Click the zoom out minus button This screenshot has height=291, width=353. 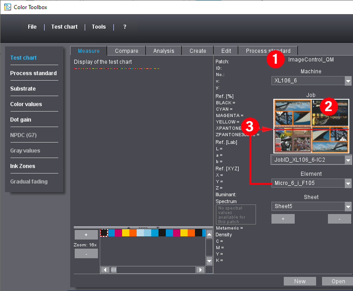pos(86,254)
